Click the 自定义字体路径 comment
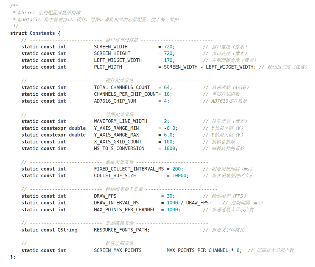Screen dimensions: 315x267 coord(228,230)
